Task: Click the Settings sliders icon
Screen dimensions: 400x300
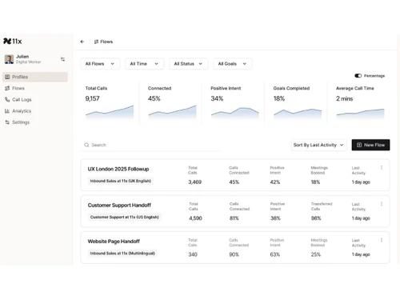Action: [7, 122]
